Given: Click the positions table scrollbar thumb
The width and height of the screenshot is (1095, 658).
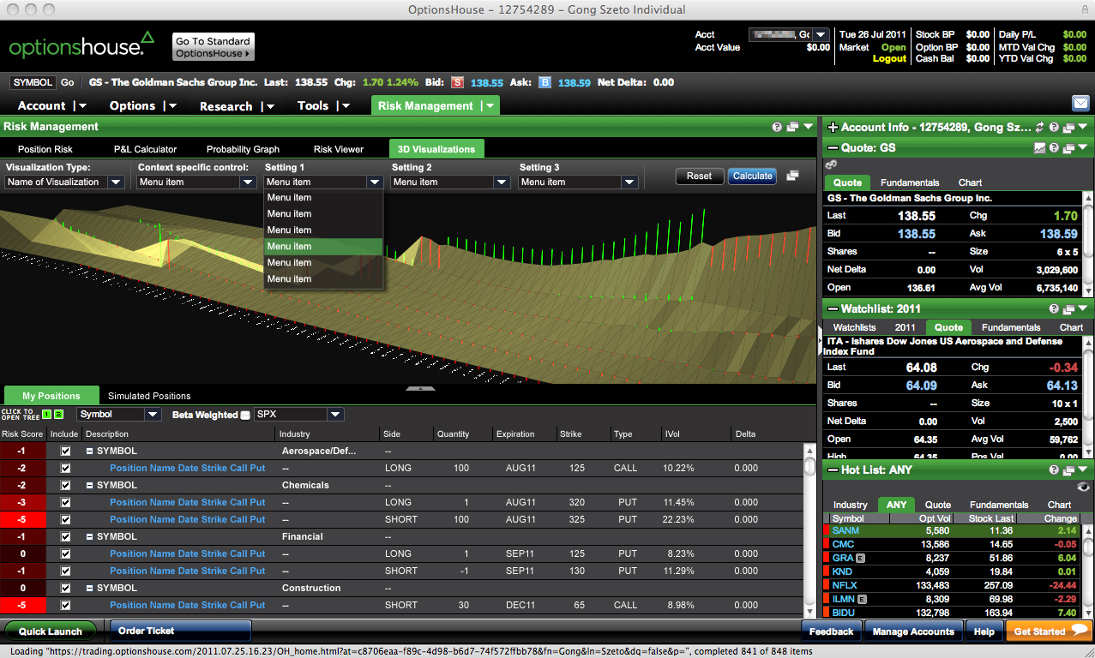Looking at the screenshot, I should (x=809, y=467).
